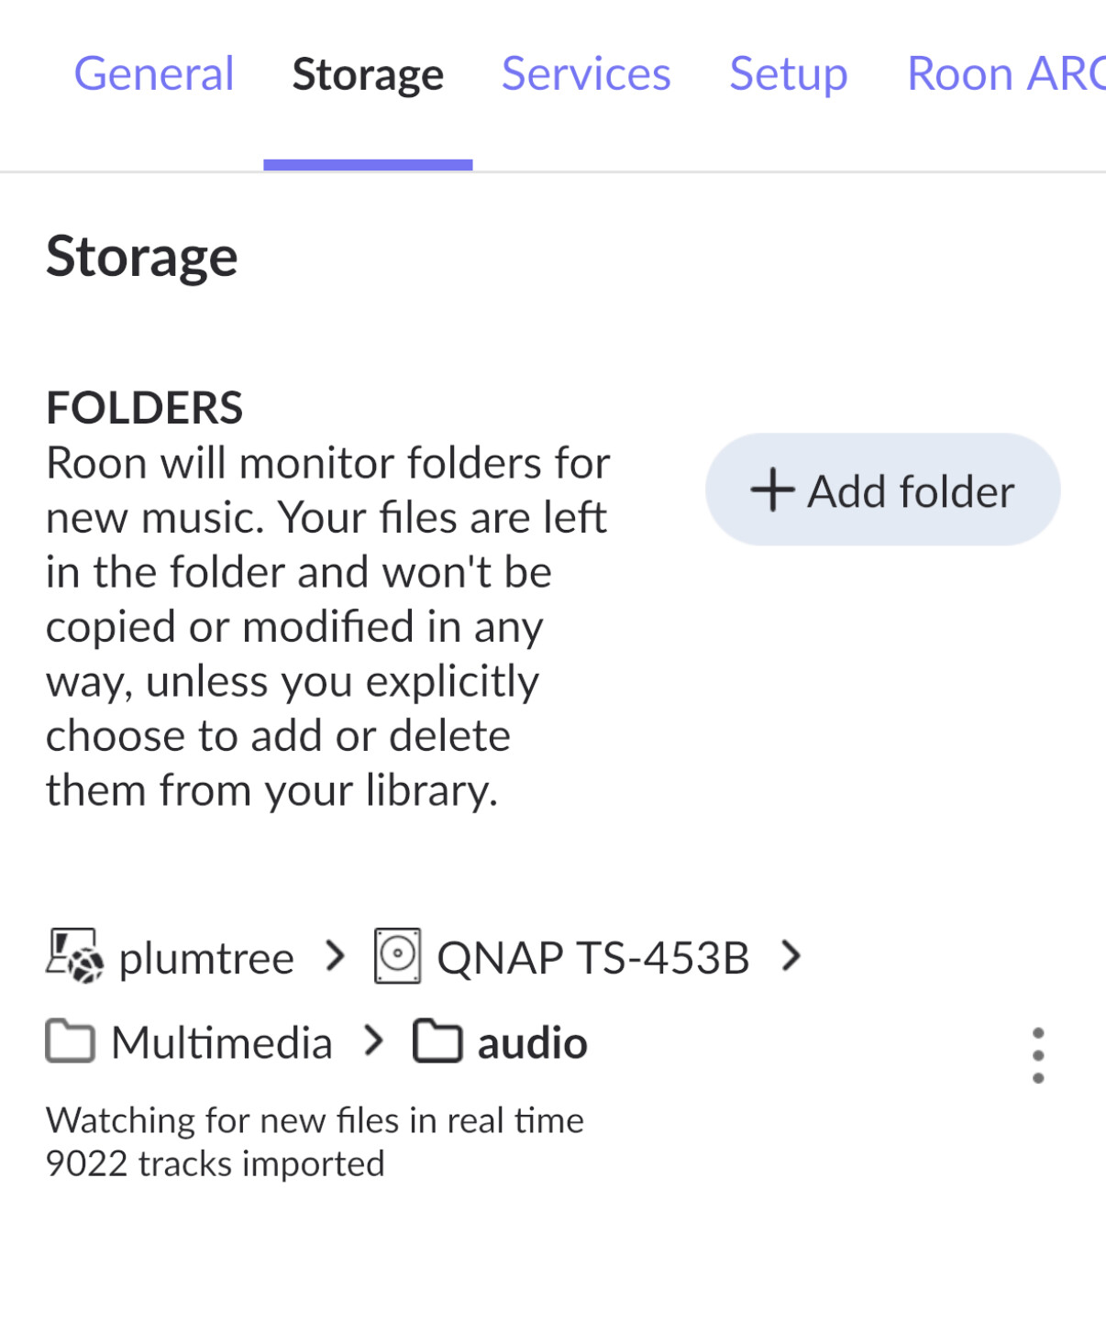Click the chevron after Multimedia

coord(373,1041)
